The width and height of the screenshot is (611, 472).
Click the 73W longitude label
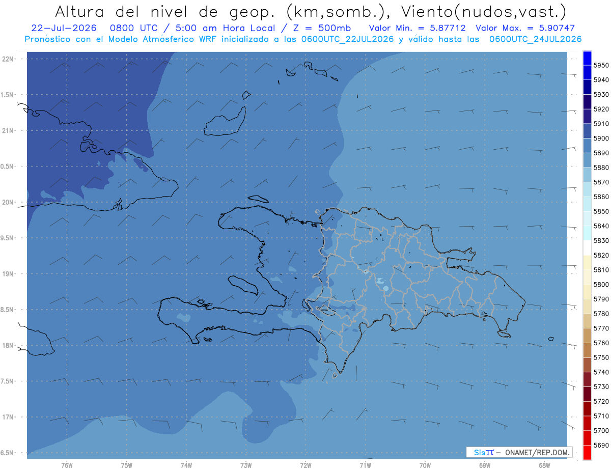246,465
